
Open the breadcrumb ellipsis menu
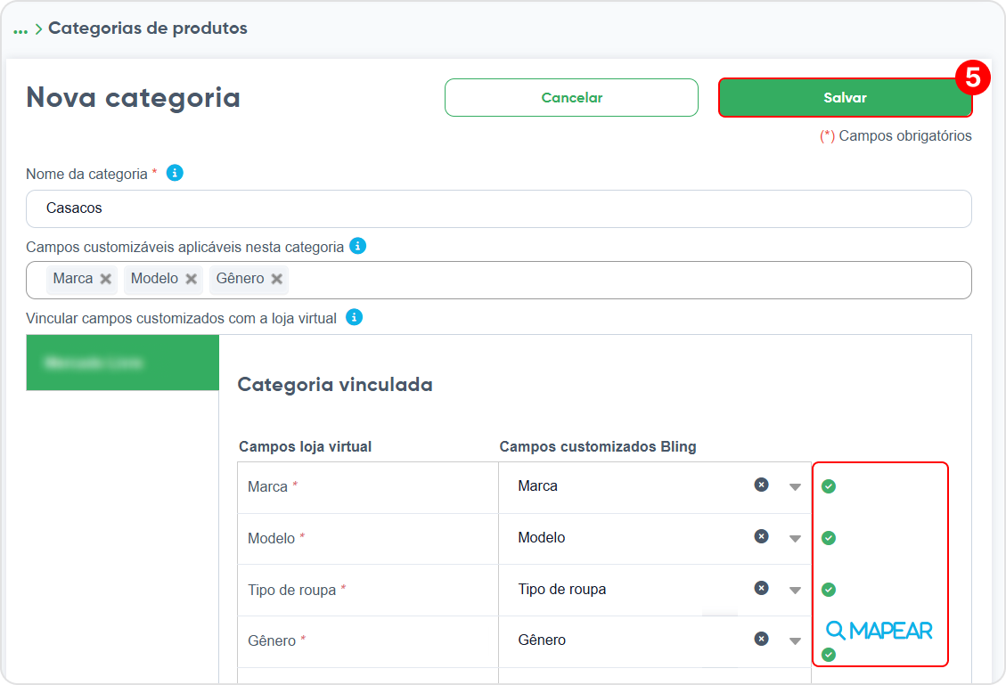(x=20, y=29)
